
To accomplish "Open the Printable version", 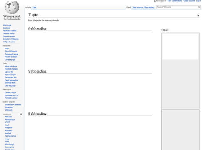I will 11,98.
